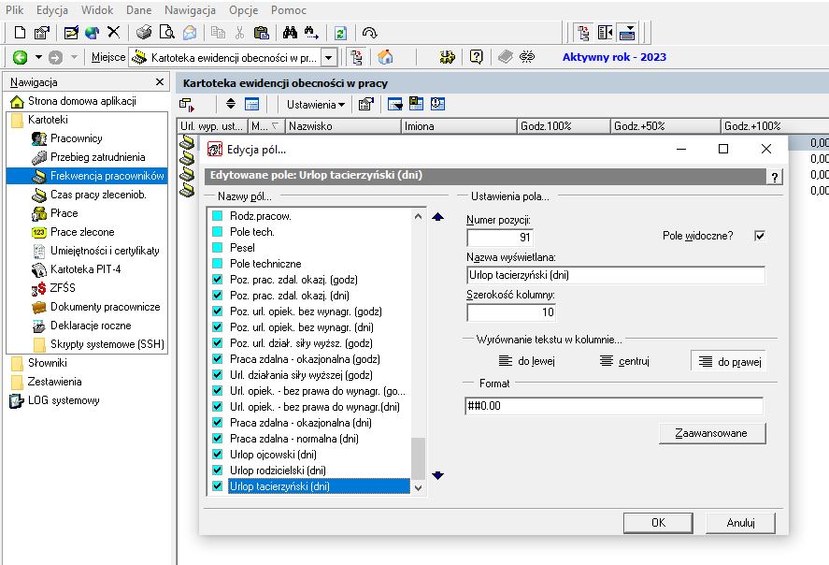Open the Dane menu
829x565 pixels.
tap(138, 10)
